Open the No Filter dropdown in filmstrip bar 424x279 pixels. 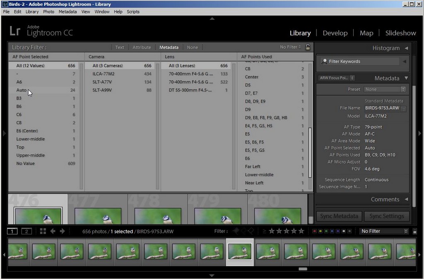coord(383,231)
